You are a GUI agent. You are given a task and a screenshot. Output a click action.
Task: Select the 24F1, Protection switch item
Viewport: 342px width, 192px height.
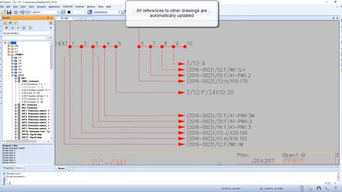point(35,111)
